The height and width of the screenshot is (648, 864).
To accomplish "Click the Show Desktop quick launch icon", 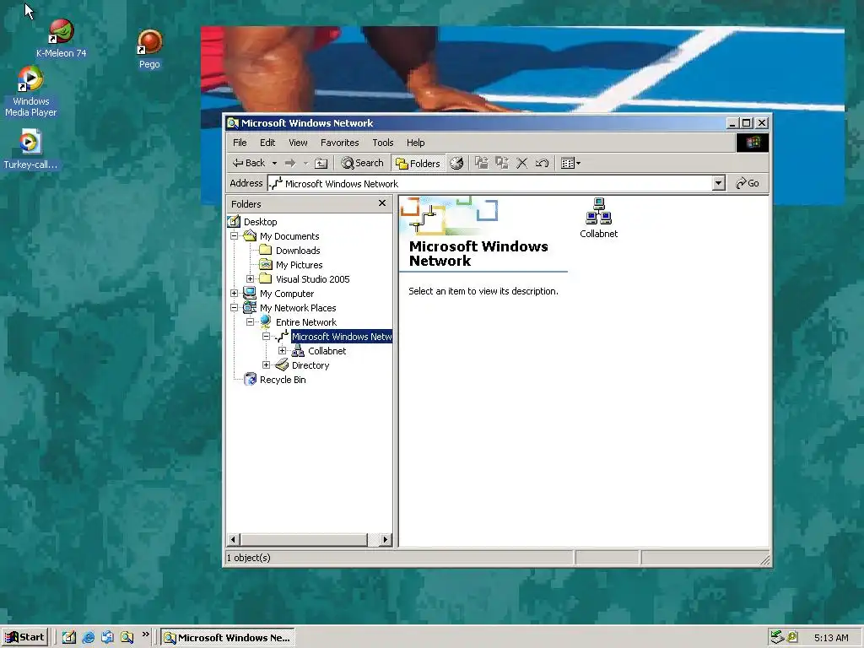I will pos(69,638).
